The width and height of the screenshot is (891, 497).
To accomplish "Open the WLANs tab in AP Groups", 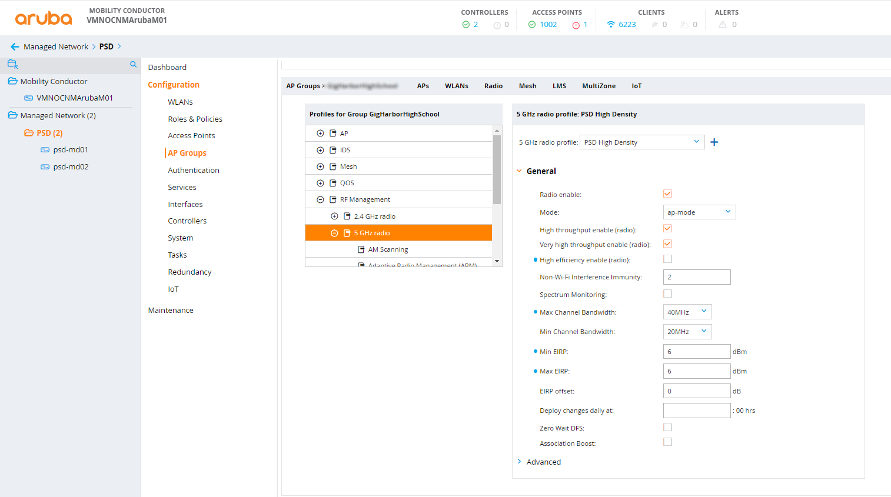I will (x=457, y=86).
